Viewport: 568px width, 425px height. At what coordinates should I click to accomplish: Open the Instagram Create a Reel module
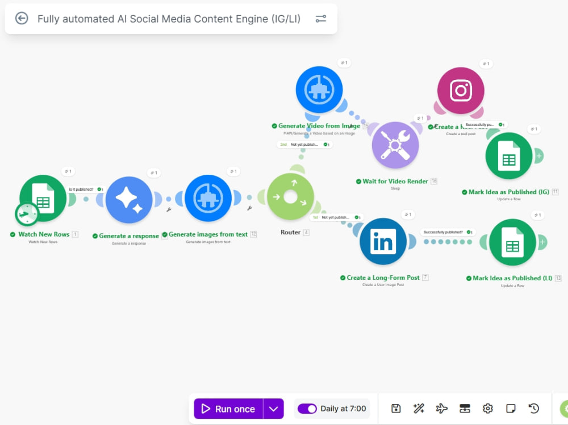point(461,90)
